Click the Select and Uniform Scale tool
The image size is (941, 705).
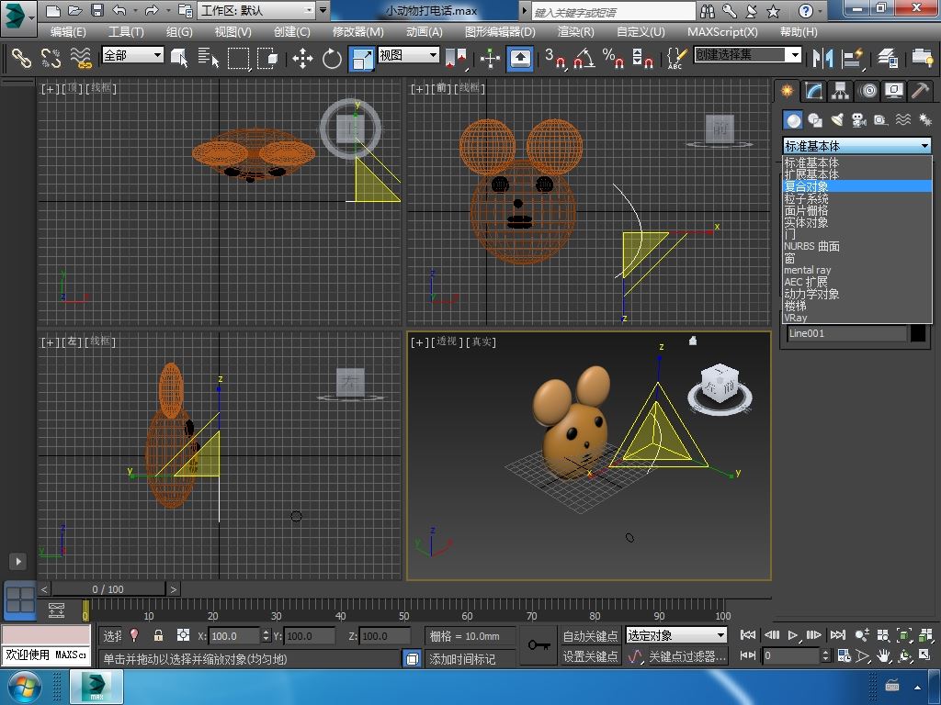pos(362,59)
